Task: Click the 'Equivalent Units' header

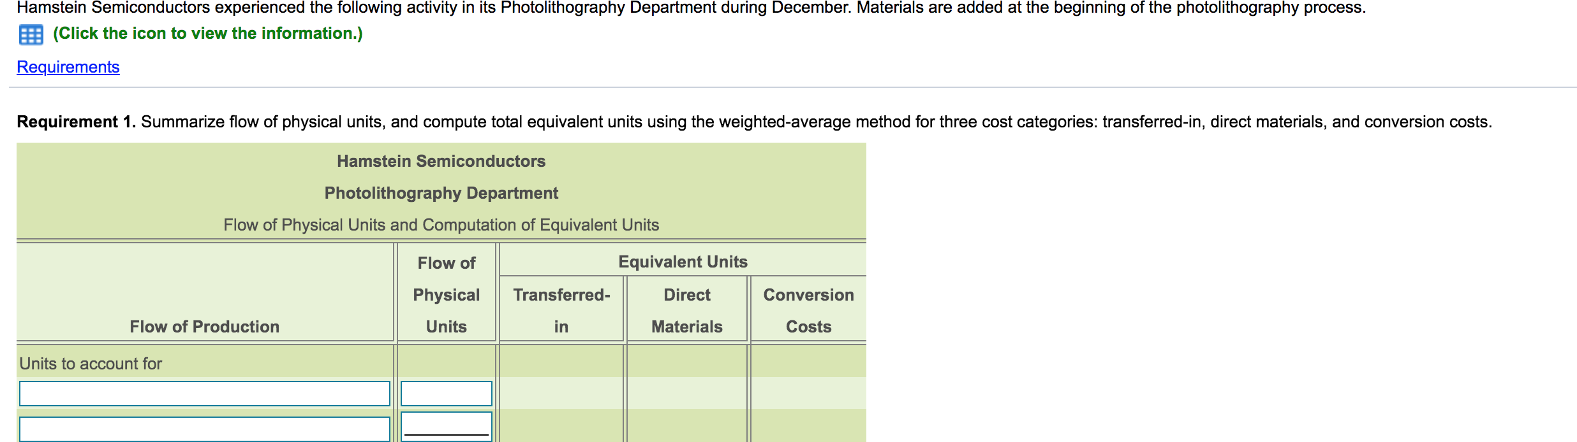Action: tap(683, 262)
